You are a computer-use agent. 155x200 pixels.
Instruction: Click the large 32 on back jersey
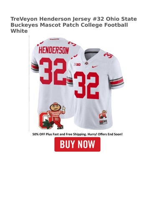coord(53,71)
